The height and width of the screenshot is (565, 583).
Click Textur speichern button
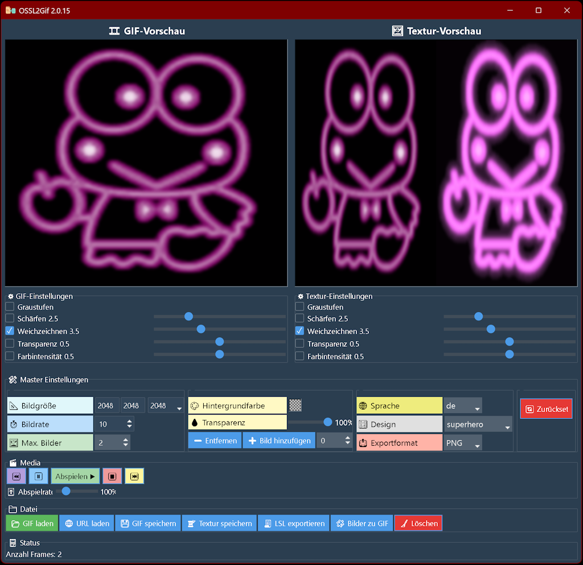tap(219, 523)
